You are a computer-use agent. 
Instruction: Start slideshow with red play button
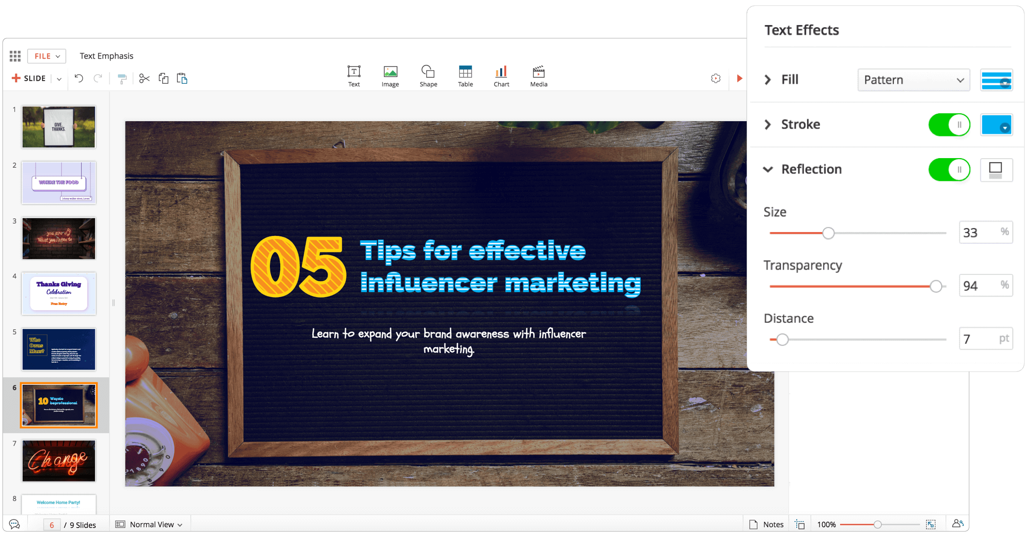pyautogui.click(x=739, y=78)
